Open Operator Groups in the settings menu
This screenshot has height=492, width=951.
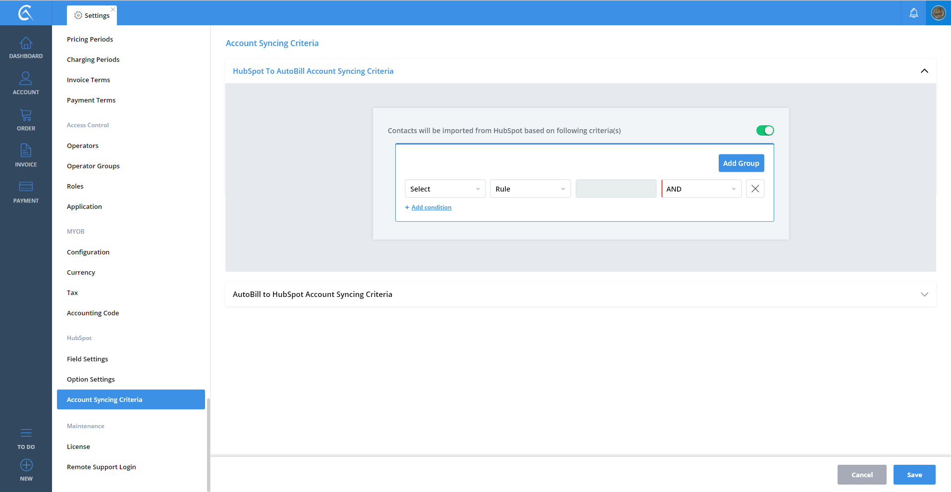click(93, 166)
